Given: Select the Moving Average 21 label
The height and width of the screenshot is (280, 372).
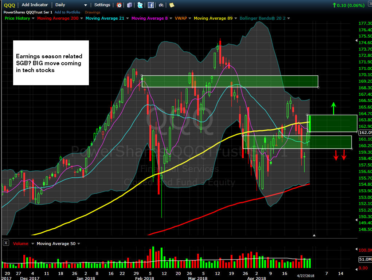Looking at the screenshot, I should tap(105, 18).
